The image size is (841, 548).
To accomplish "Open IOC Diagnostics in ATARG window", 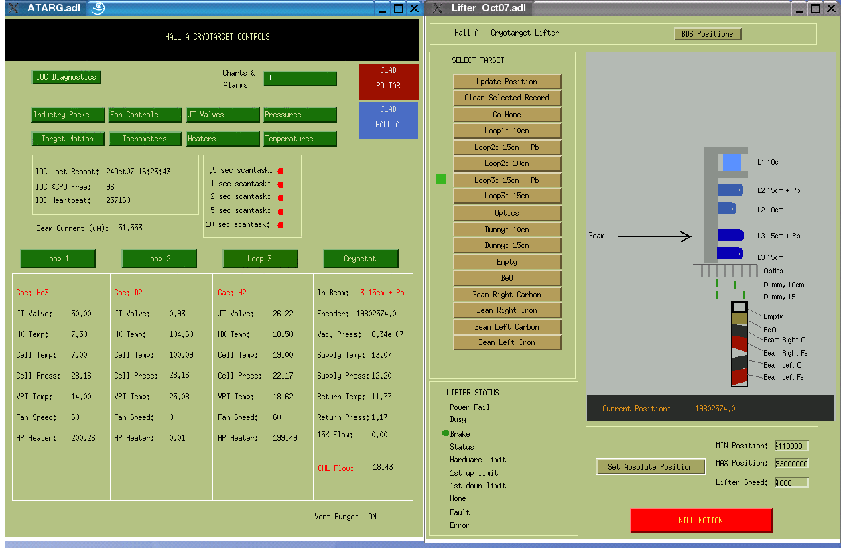I will [x=66, y=77].
